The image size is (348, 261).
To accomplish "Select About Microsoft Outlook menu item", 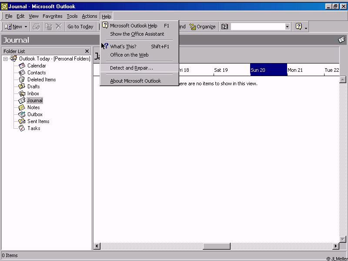I will [135, 81].
